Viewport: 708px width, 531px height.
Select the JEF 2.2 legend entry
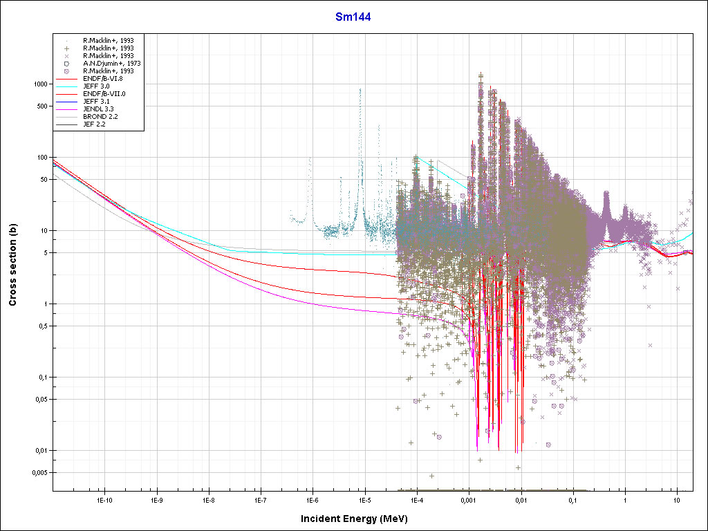[95, 124]
